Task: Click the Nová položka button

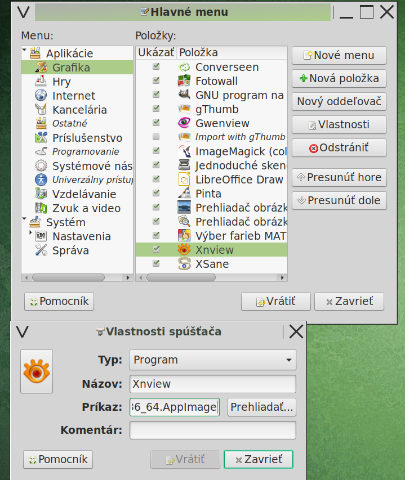Action: click(x=339, y=78)
